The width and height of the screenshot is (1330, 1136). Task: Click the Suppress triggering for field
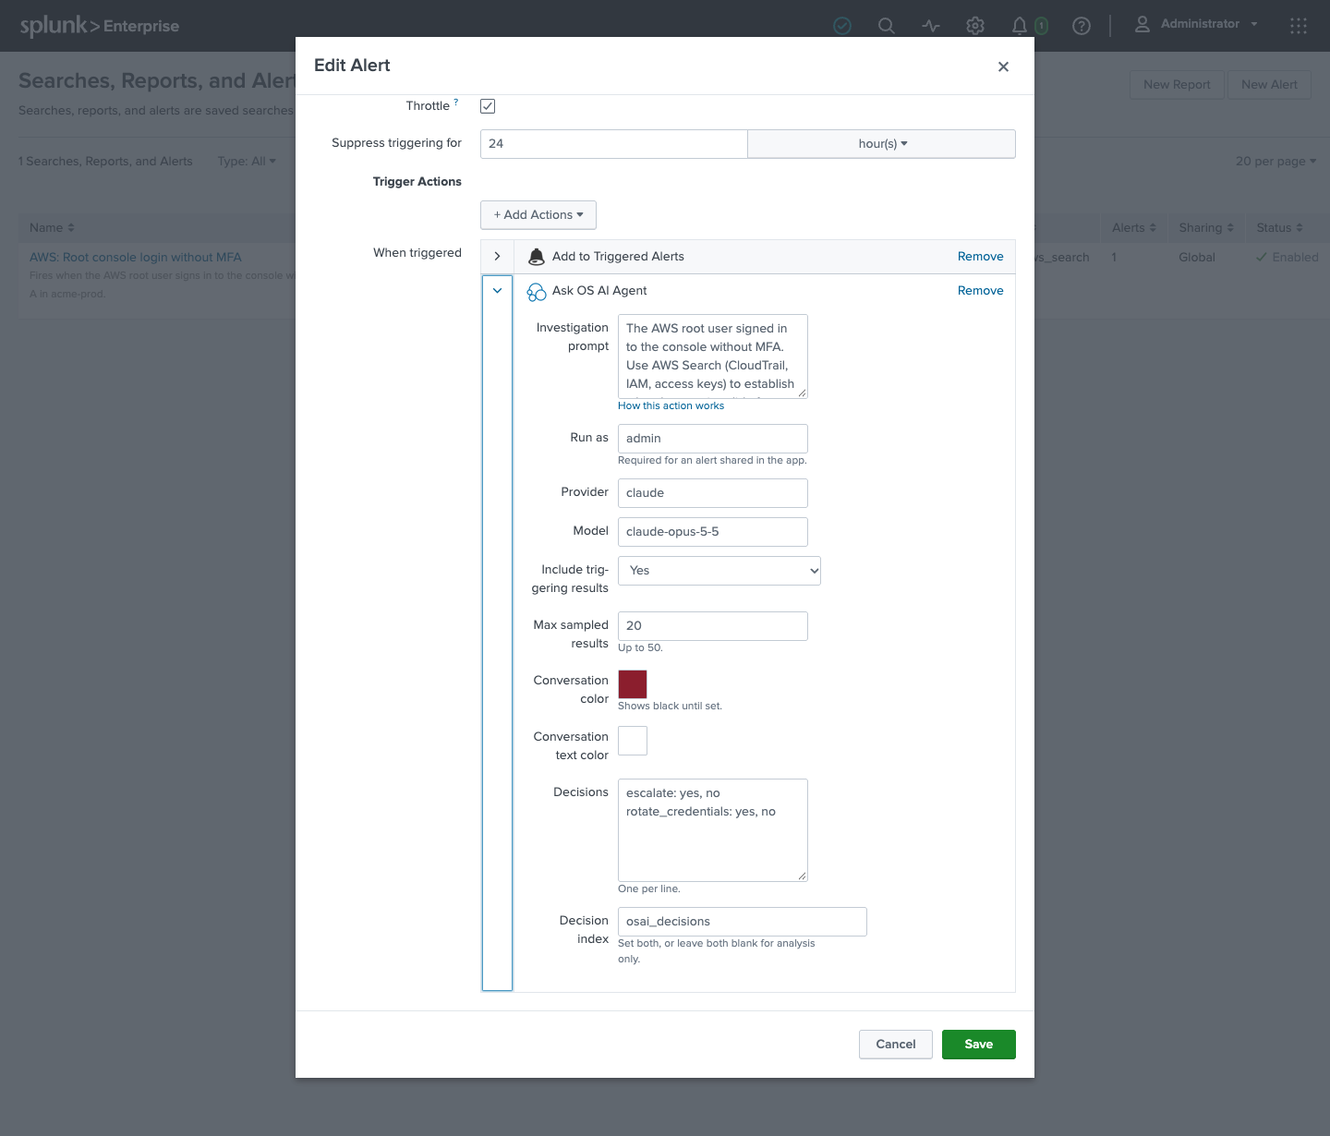point(613,144)
